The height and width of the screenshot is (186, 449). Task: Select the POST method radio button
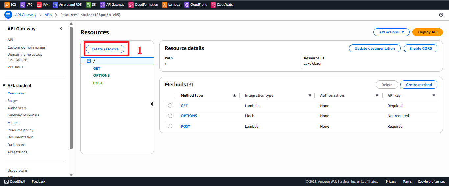[x=170, y=126]
